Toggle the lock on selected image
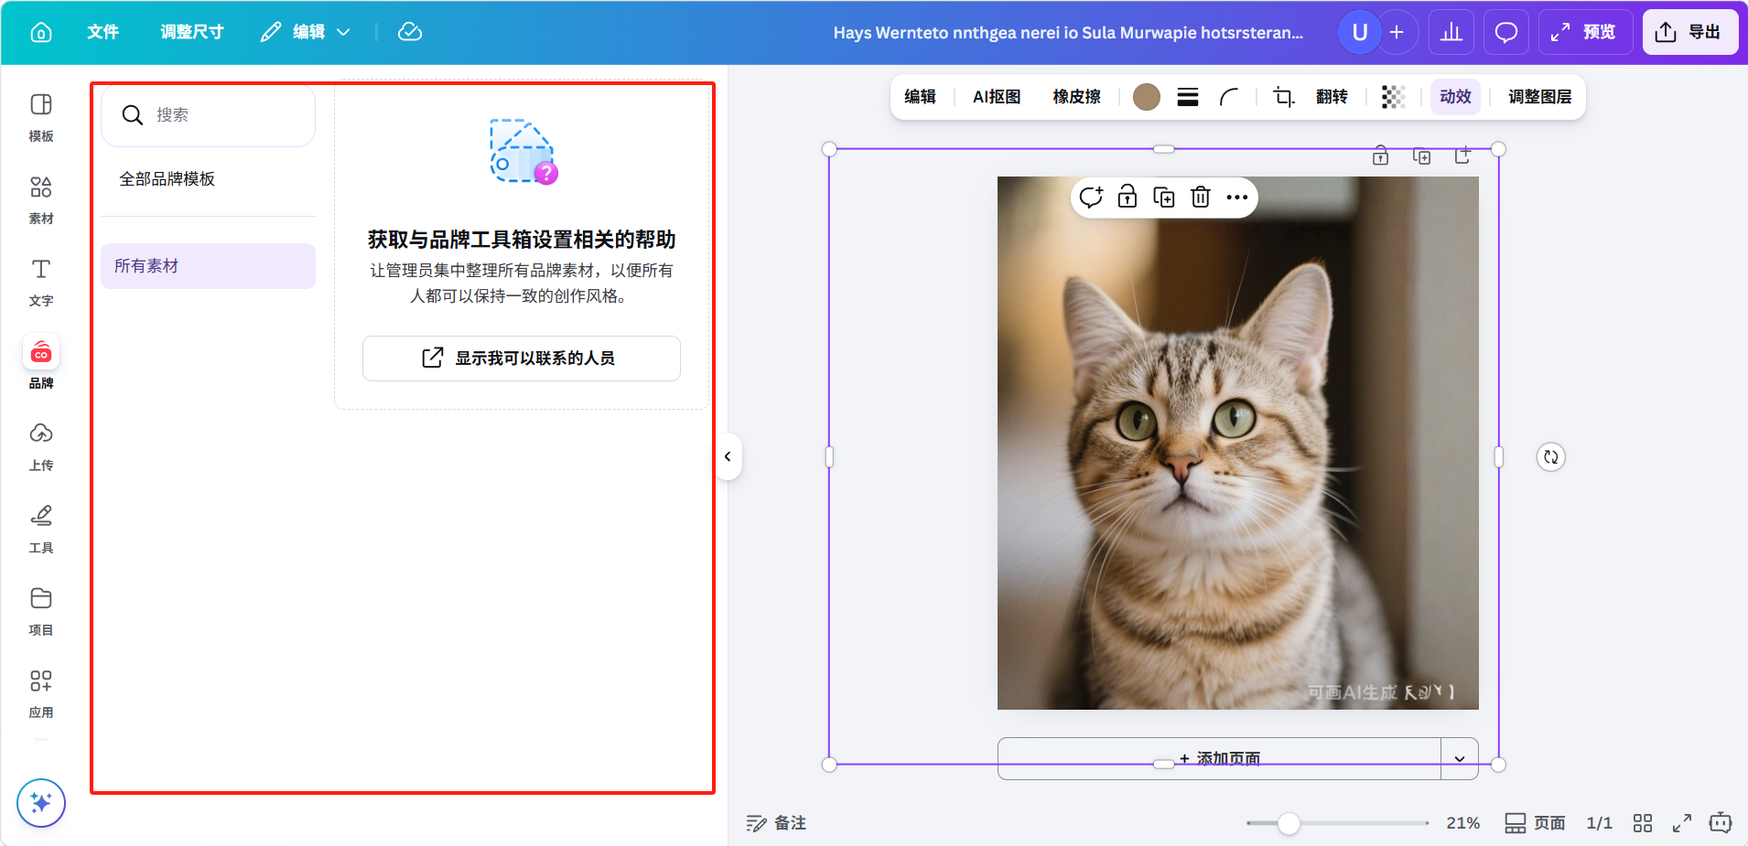The height and width of the screenshot is (846, 1748). [1127, 198]
